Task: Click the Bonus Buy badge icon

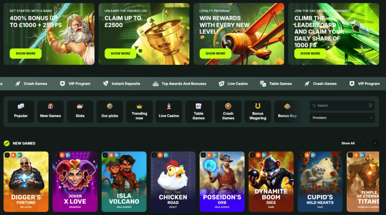Action: [287, 106]
